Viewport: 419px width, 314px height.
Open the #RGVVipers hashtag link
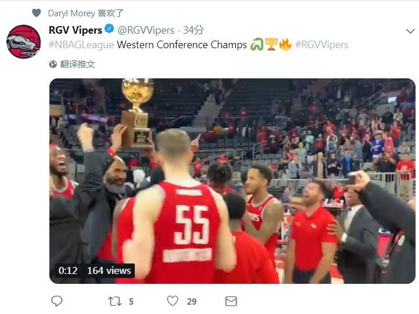(x=322, y=45)
